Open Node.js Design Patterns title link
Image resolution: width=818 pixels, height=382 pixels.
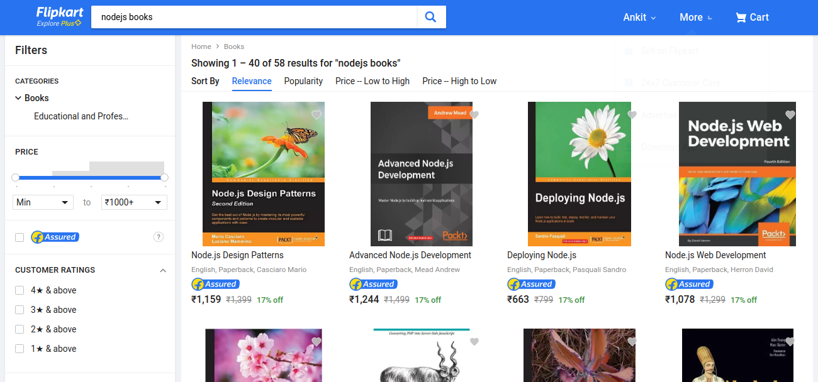tap(237, 255)
